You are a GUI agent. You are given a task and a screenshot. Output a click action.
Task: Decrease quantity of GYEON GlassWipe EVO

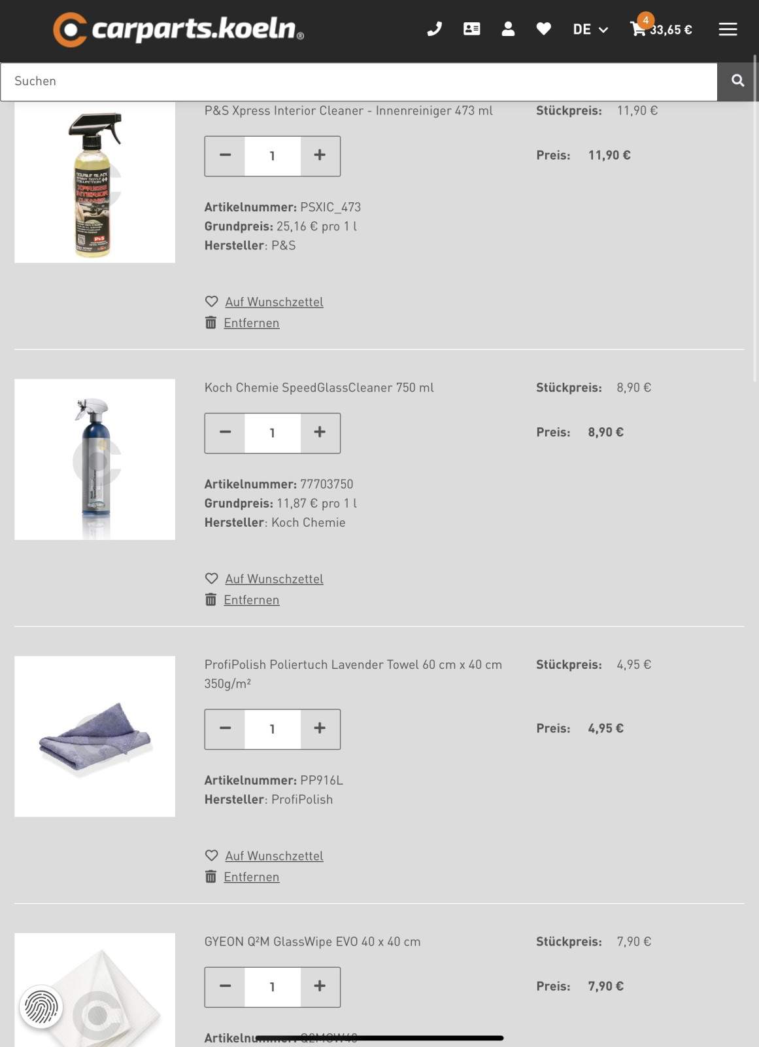click(225, 987)
